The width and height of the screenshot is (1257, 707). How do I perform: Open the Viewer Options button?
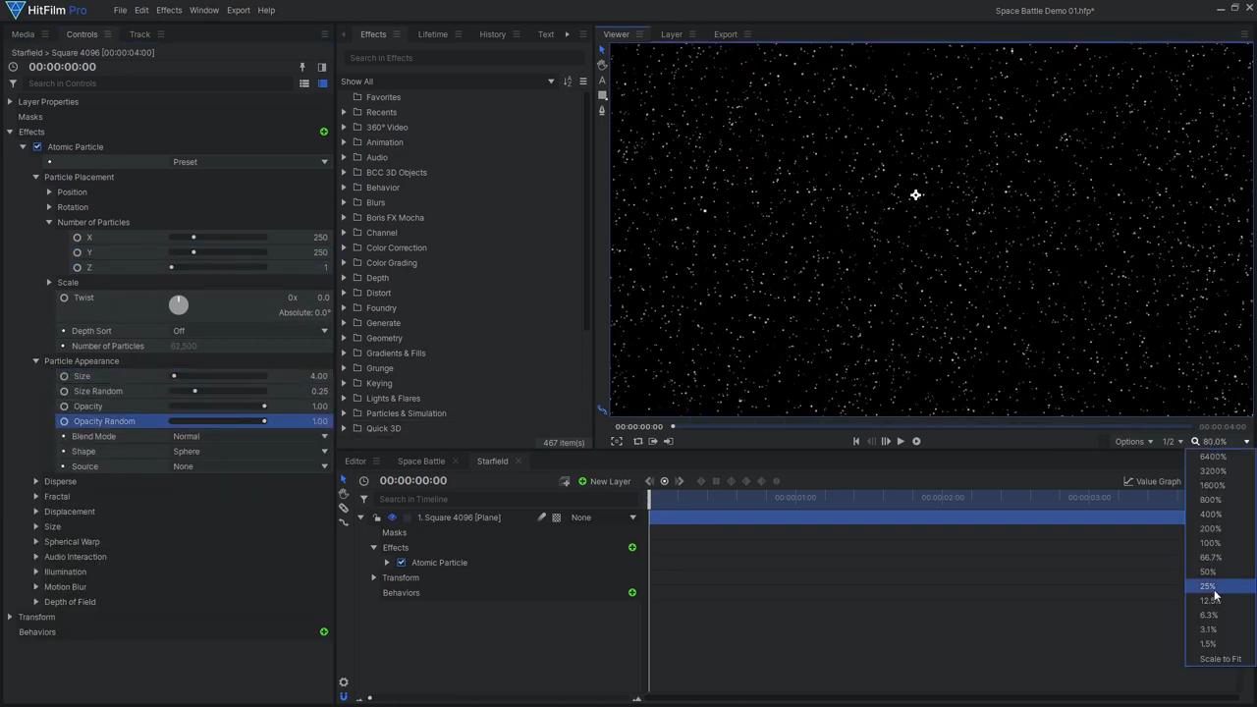point(1133,442)
